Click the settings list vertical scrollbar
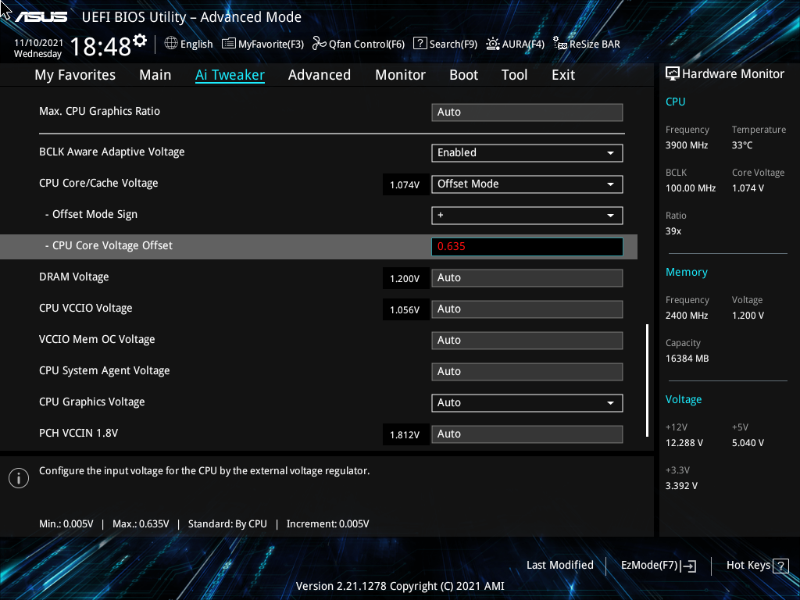Viewport: 800px width, 600px height. pos(647,380)
